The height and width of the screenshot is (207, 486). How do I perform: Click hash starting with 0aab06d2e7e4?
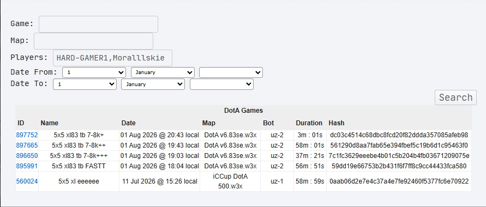coord(399,181)
